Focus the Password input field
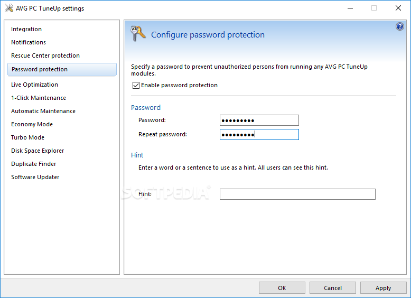 tap(259, 120)
